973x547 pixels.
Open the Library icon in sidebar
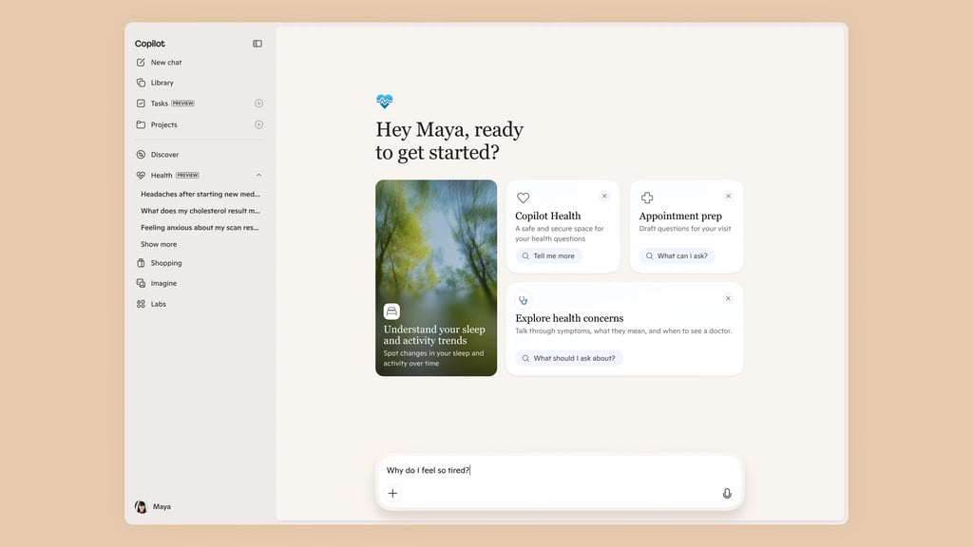(141, 83)
